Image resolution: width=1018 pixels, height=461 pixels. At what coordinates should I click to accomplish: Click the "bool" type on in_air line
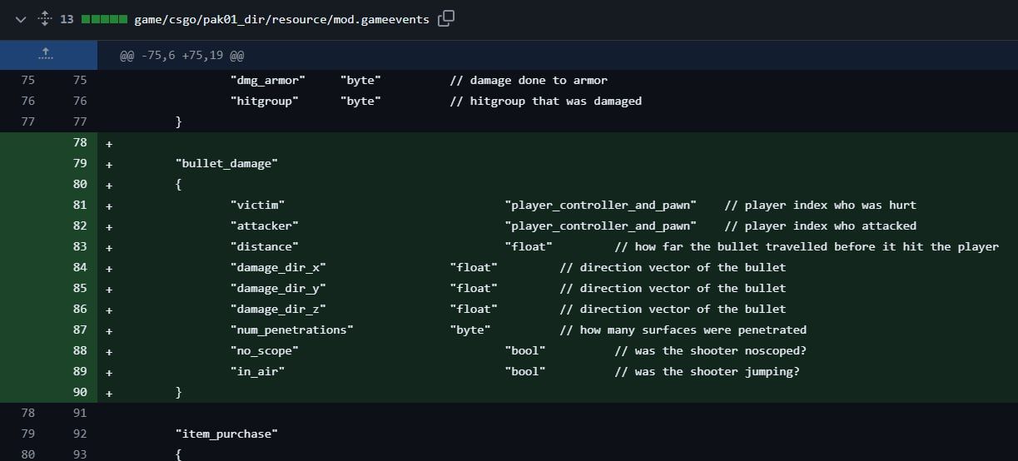(x=525, y=371)
